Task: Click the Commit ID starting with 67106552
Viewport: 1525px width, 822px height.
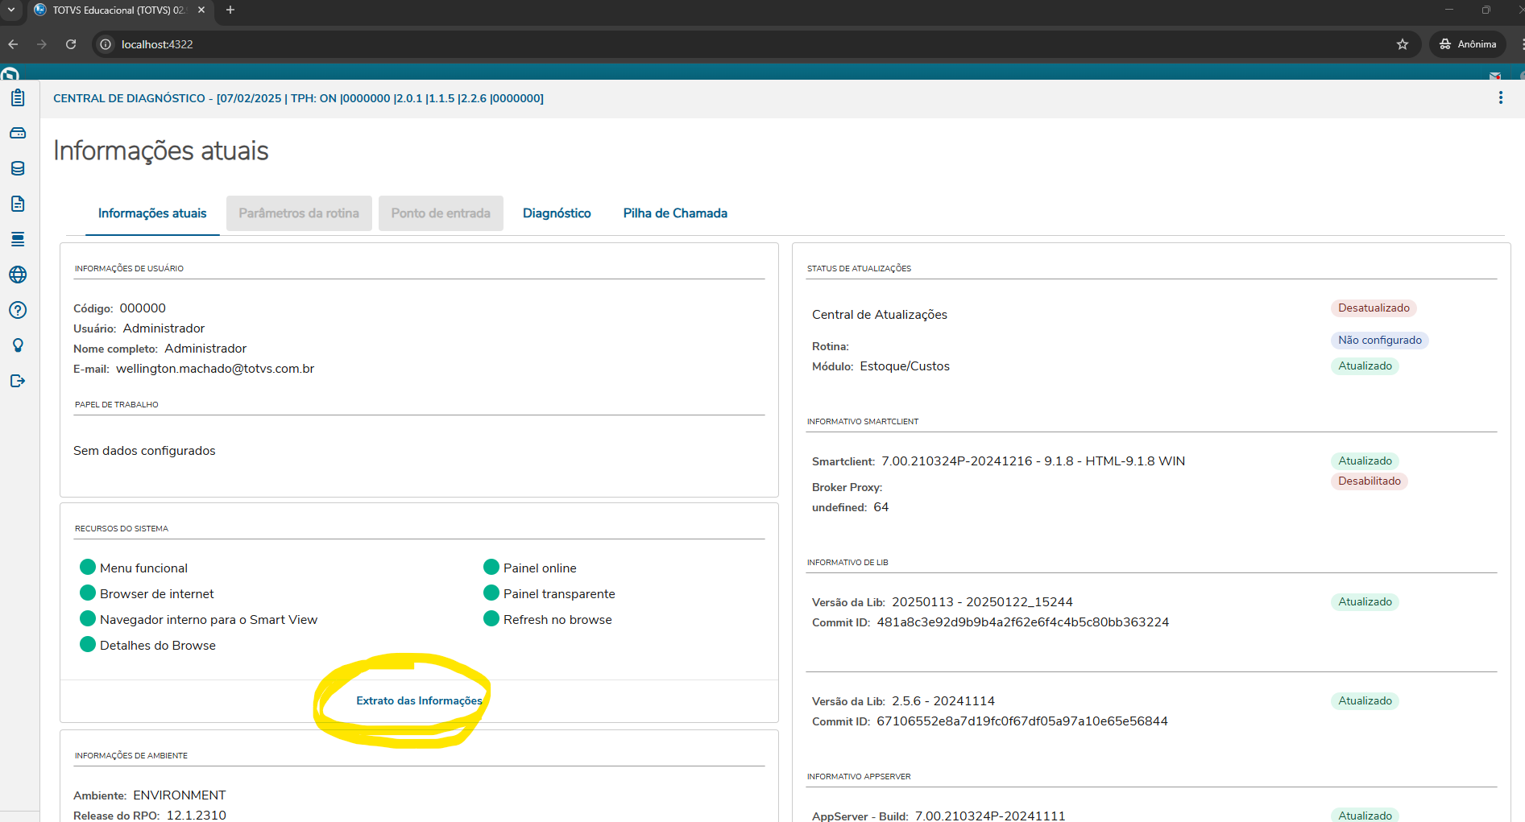Action: pyautogui.click(x=1022, y=721)
